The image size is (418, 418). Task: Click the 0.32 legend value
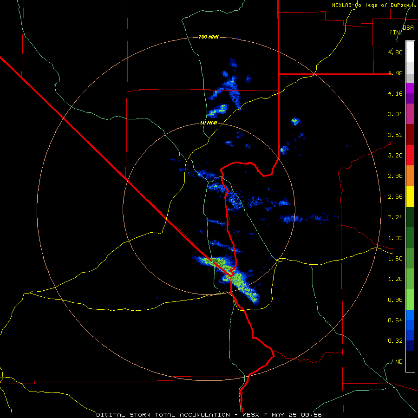click(x=395, y=341)
